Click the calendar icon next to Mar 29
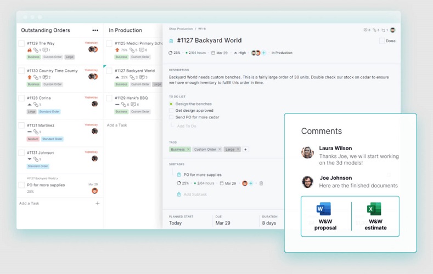Image resolution: width=433 pixels, height=274 pixels. pos(213,53)
